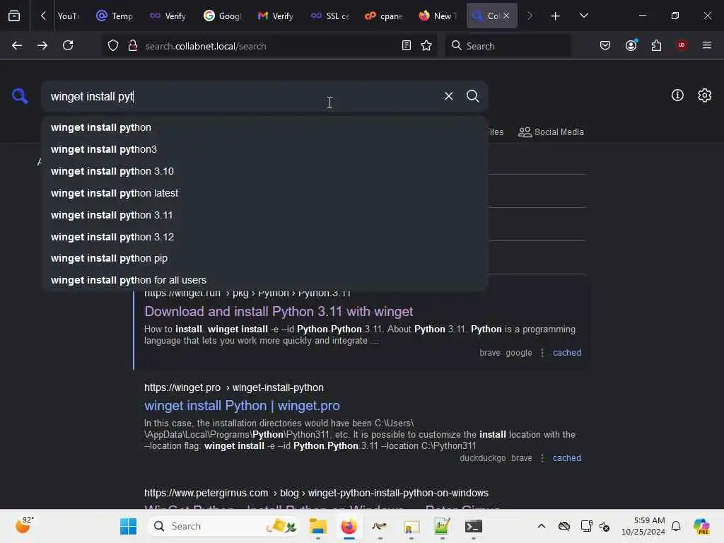724x543 pixels.
Task: Open result options dots for winget.run result
Action: tap(542, 353)
